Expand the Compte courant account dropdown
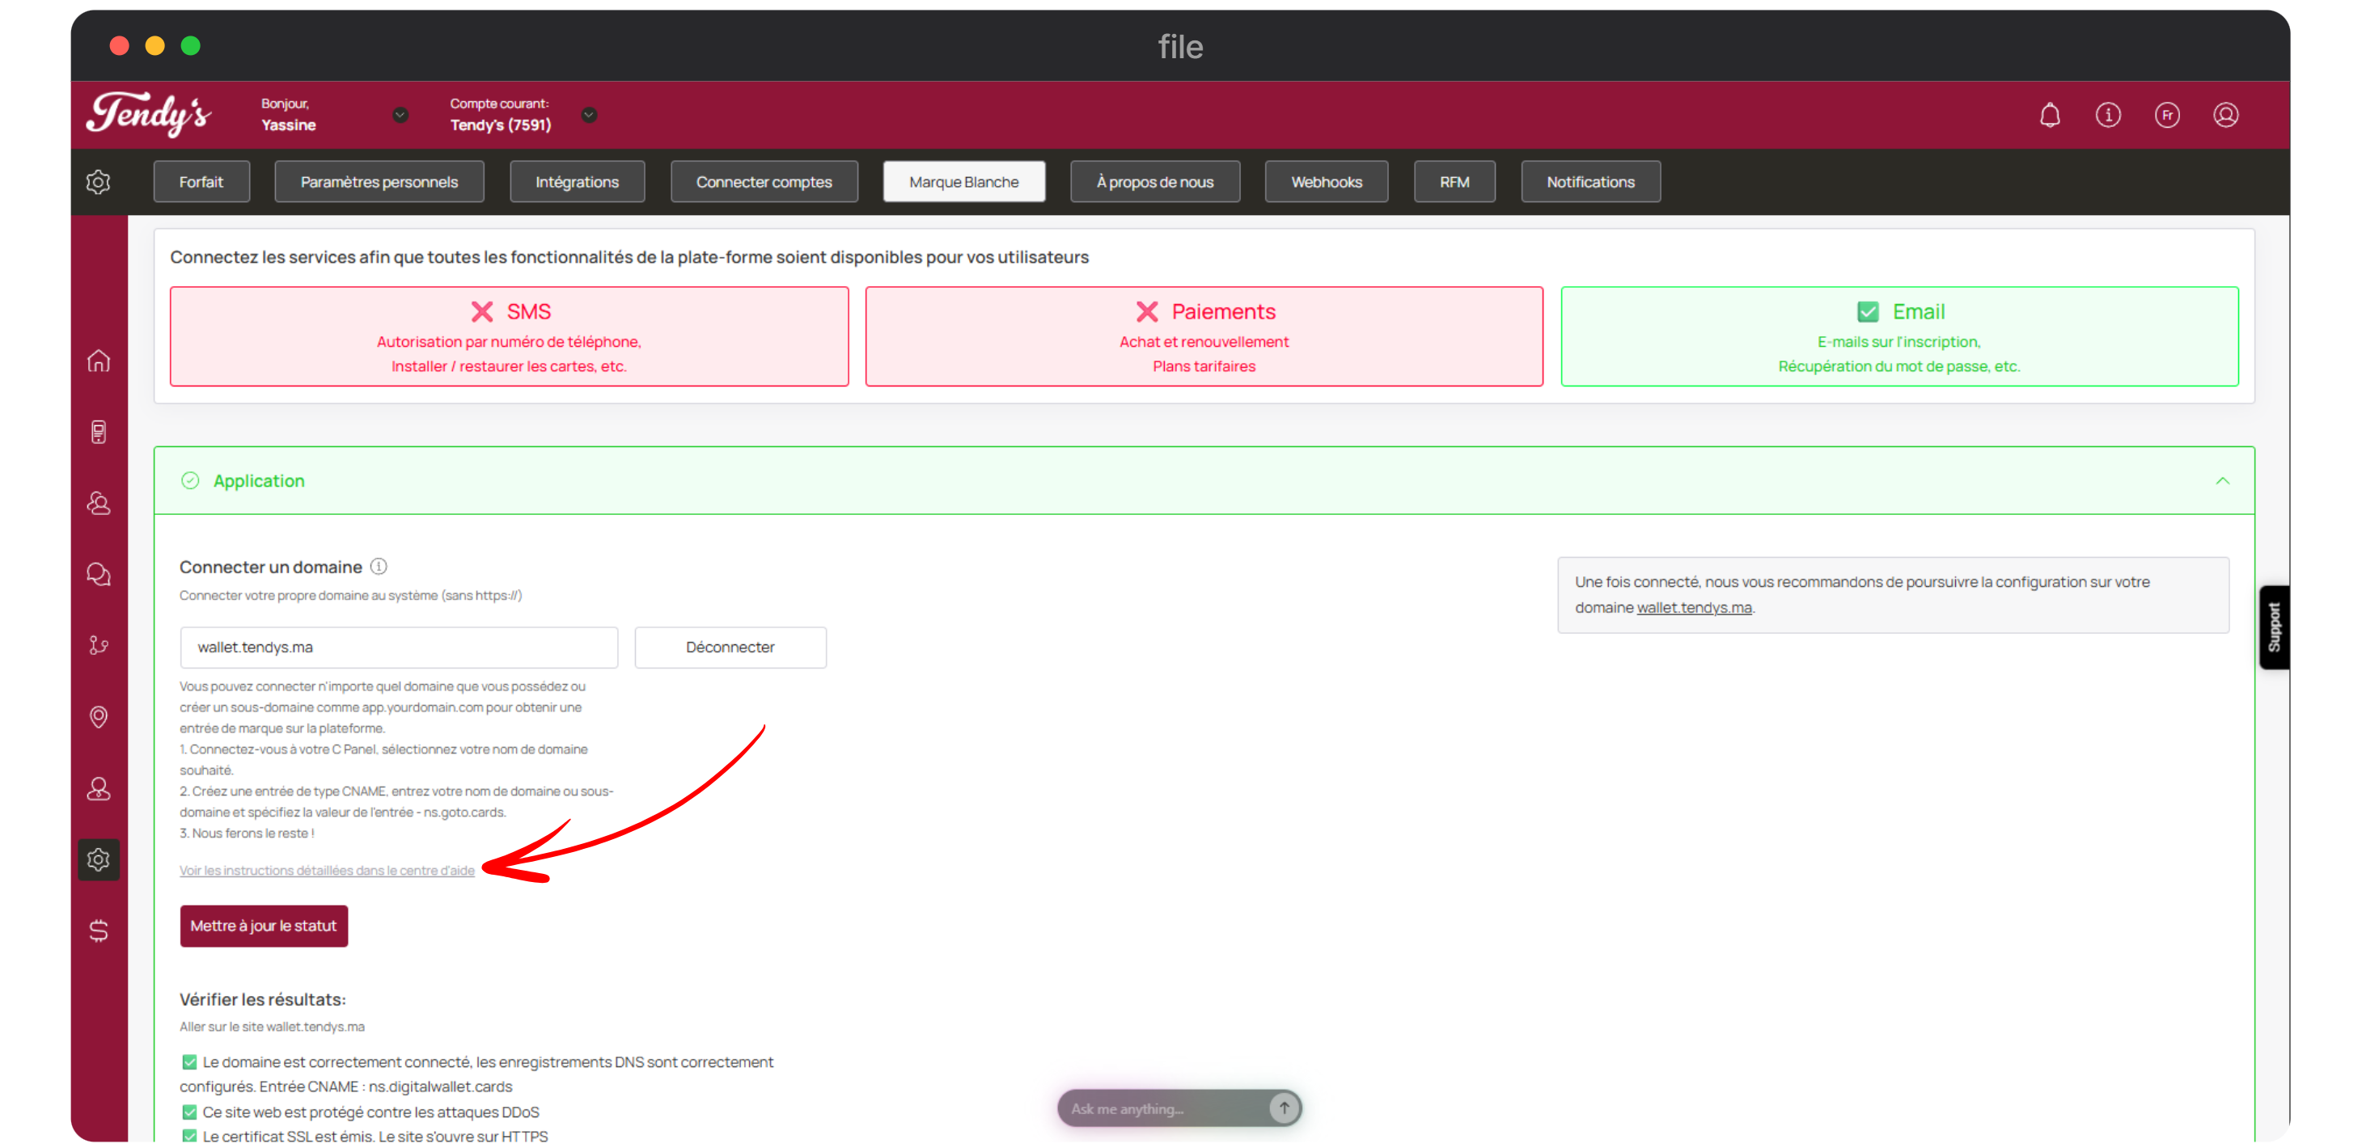 pos(590,115)
